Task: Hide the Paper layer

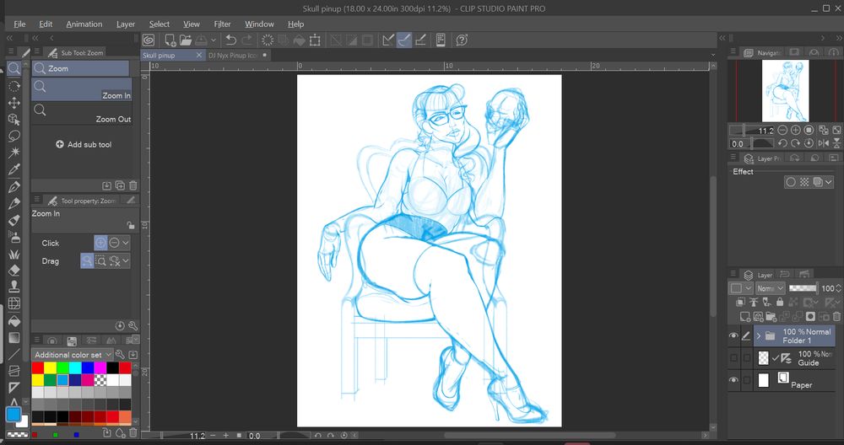Action: (x=733, y=380)
